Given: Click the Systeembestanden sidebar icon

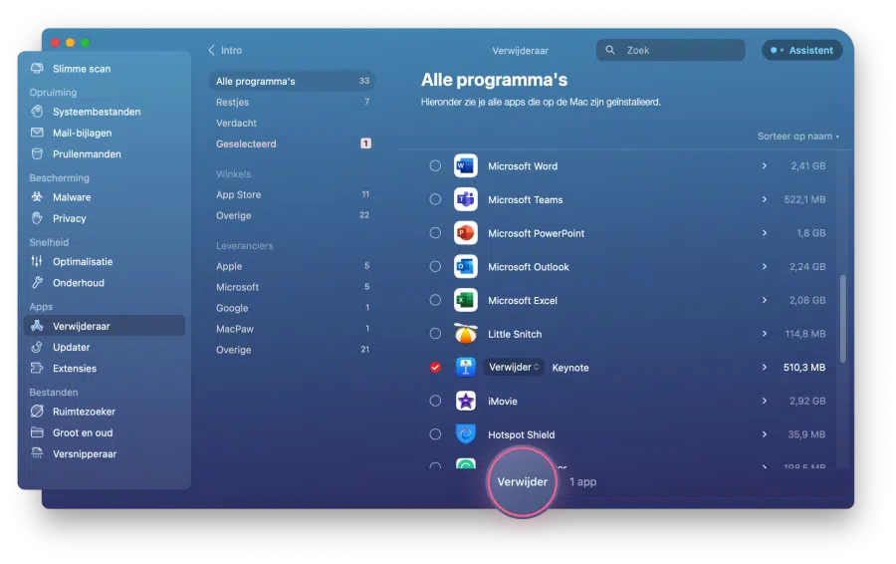Looking at the screenshot, I should click(x=37, y=112).
